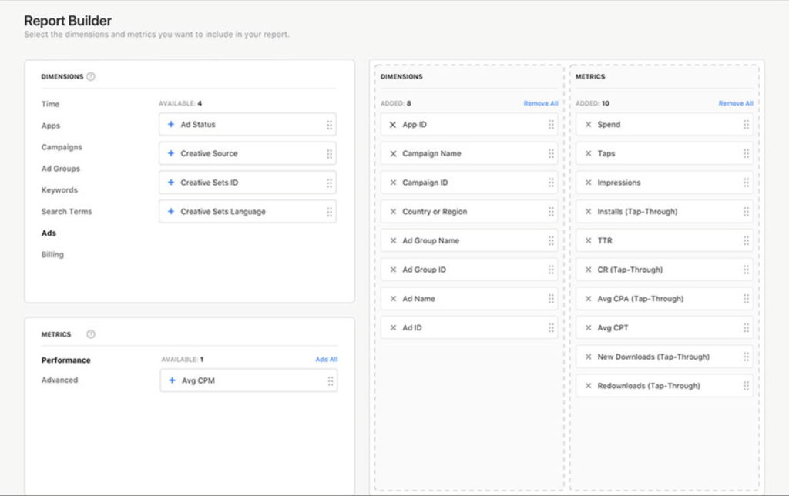Click X beside Redownloads (Tap-Through)
Viewport: 789px width, 496px height.
588,386
